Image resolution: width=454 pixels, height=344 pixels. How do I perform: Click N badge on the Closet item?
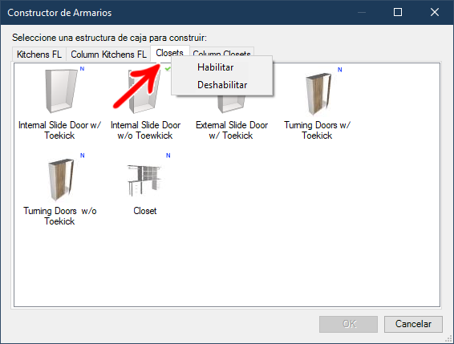(168, 156)
